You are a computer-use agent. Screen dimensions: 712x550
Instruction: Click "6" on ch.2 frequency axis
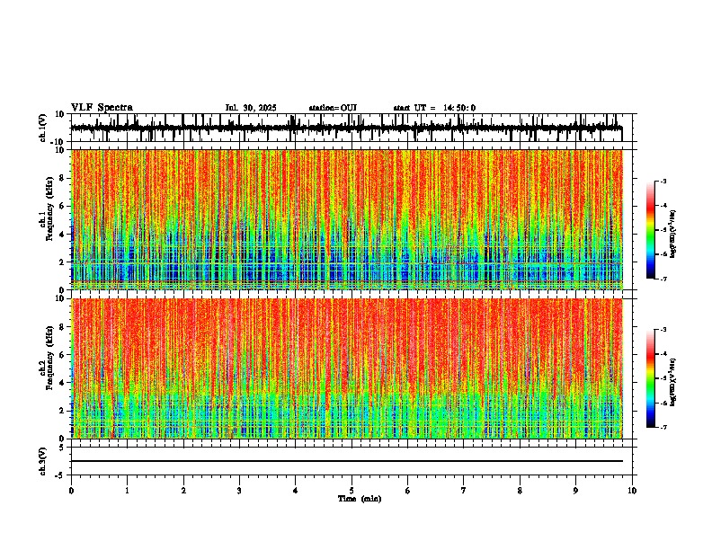click(x=62, y=355)
